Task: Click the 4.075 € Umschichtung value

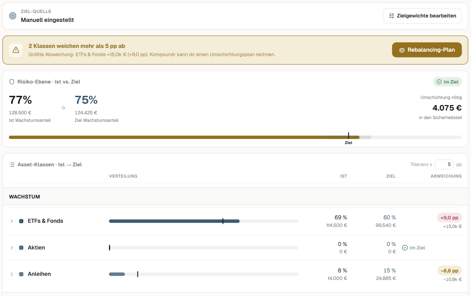Action: pos(447,108)
